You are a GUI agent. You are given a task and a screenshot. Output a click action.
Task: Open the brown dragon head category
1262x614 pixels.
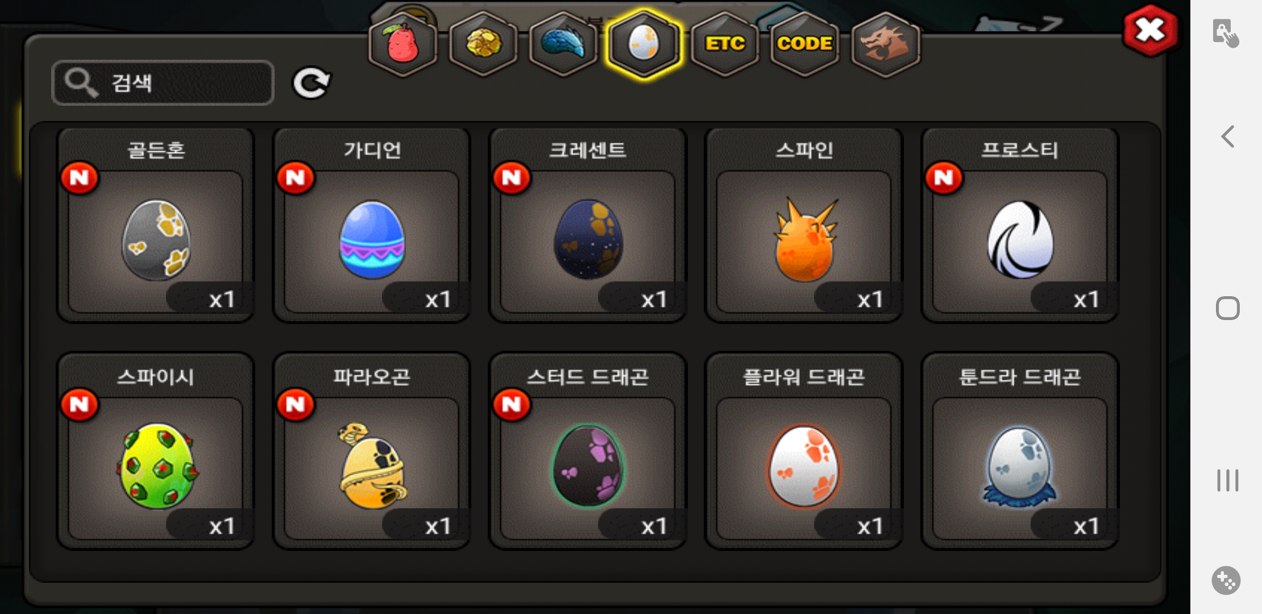click(886, 44)
